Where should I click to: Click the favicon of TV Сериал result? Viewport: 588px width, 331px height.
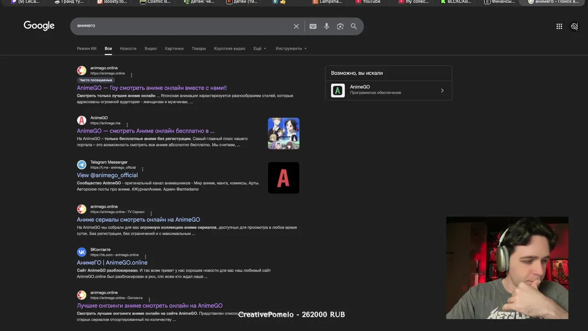[82, 209]
